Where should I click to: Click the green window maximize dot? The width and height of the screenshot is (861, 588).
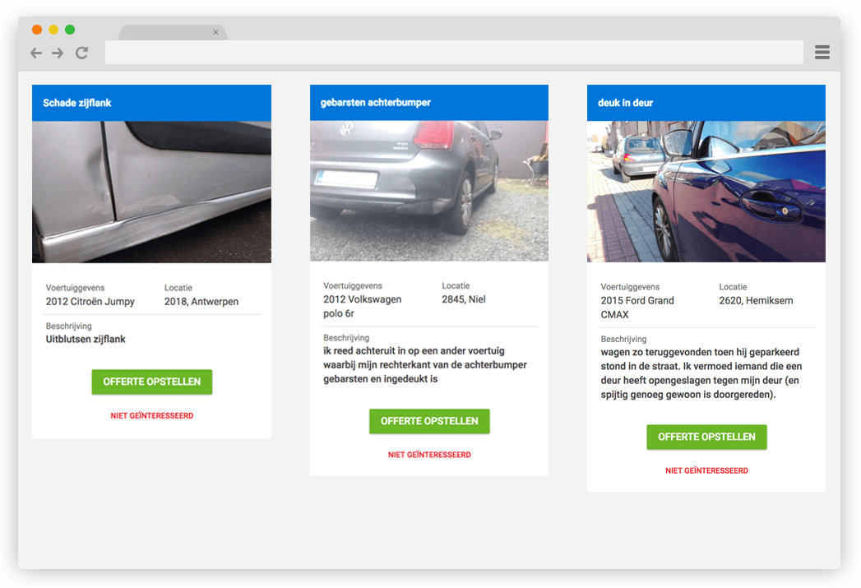pyautogui.click(x=70, y=30)
